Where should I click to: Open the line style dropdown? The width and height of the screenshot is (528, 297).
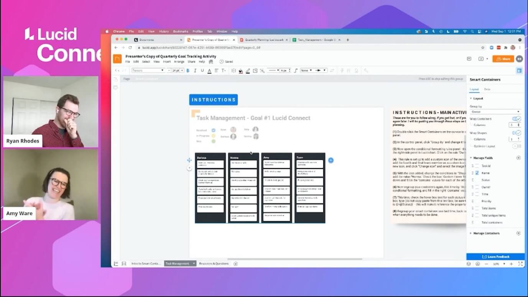273,71
